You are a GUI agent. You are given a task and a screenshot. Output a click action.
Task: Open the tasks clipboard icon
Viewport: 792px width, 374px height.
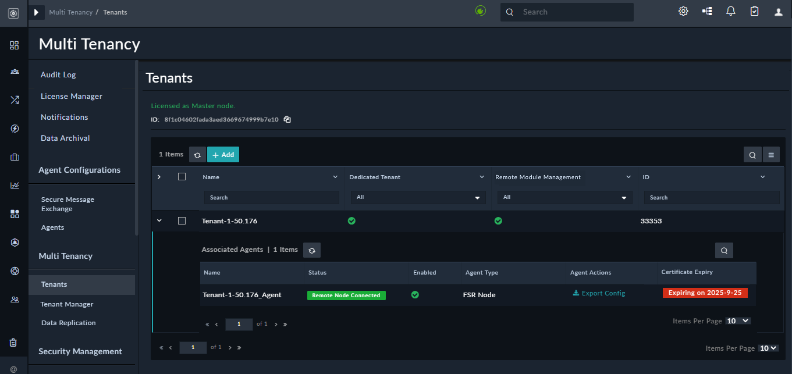pyautogui.click(x=754, y=10)
